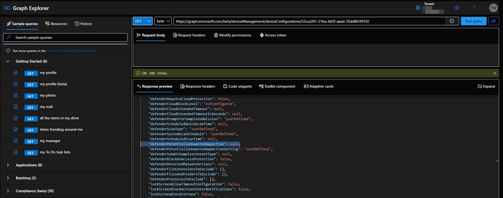
Task: Click the document icon beside my photo
Action: (x=15, y=96)
